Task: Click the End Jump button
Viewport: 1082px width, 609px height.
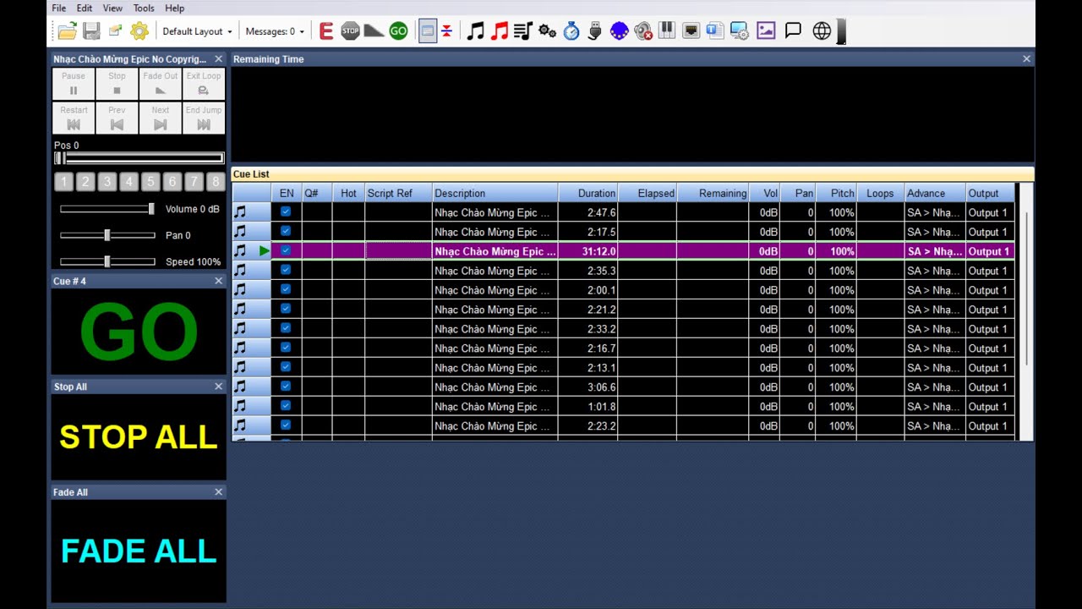Action: [204, 118]
